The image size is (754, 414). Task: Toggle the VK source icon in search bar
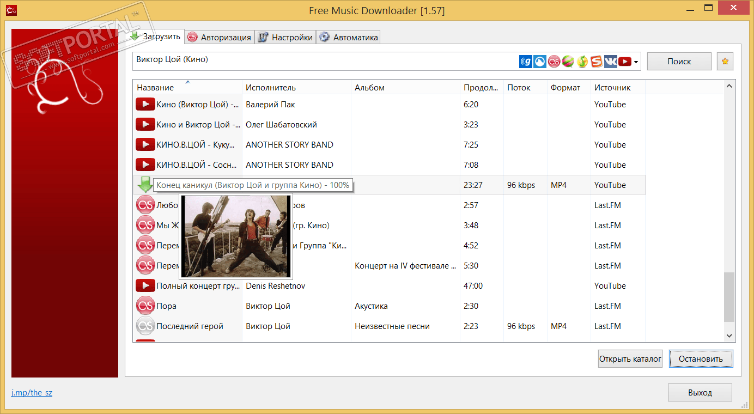pyautogui.click(x=611, y=62)
